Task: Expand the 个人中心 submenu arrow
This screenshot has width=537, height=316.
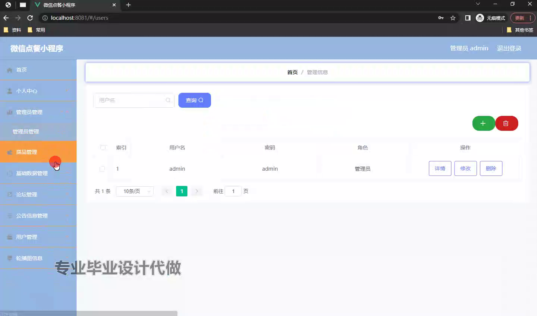Action: pyautogui.click(x=67, y=91)
